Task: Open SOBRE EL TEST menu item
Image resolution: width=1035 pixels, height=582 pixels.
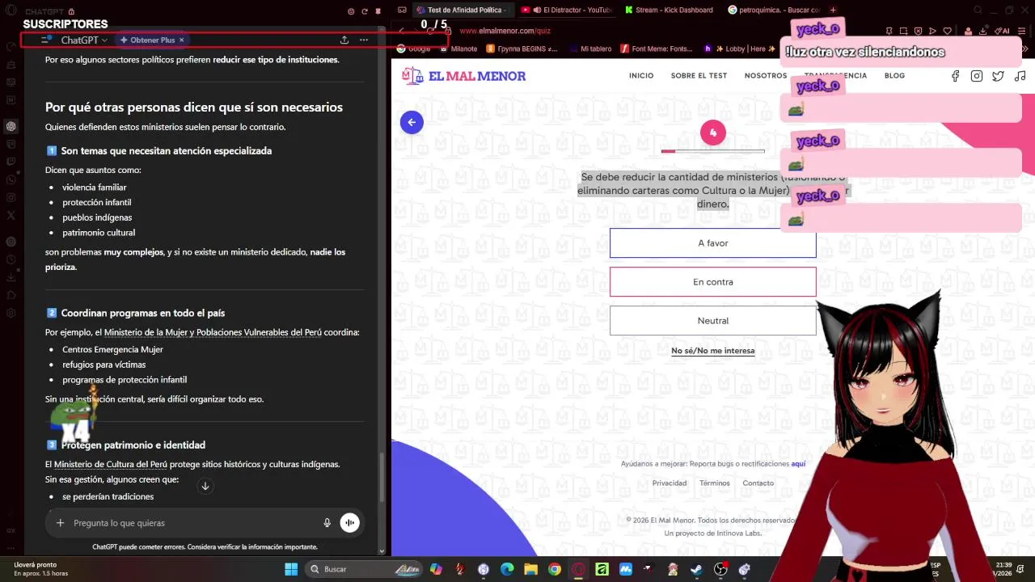Action: coord(699,76)
